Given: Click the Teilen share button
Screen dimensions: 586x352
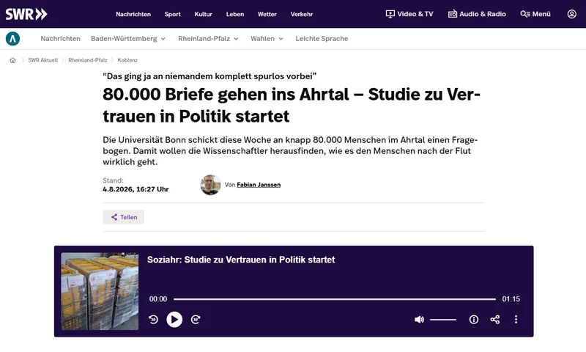Looking at the screenshot, I should point(123,217).
